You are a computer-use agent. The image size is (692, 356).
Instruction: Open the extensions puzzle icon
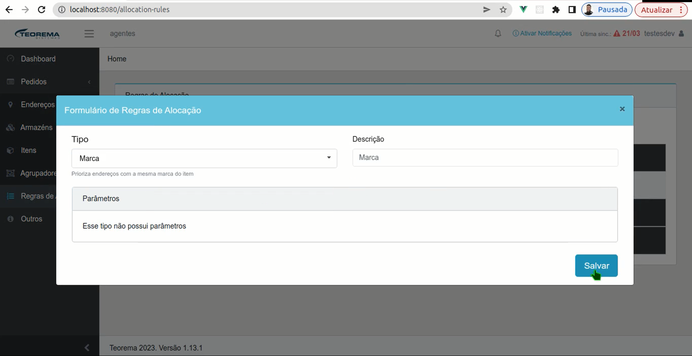click(556, 10)
